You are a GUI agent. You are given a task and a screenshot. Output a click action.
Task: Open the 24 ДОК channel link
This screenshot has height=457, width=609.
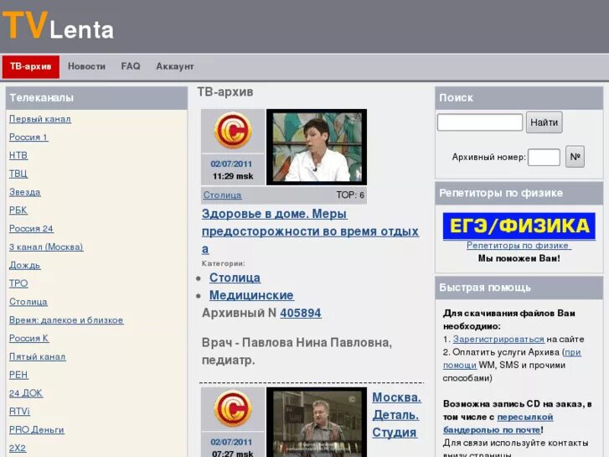[x=26, y=393]
